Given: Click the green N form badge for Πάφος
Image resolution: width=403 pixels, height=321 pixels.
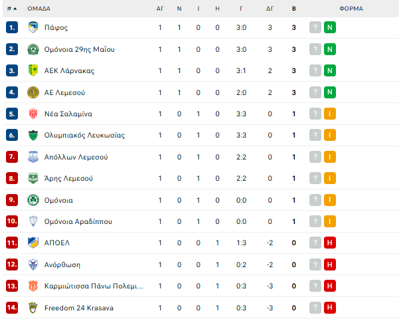Looking at the screenshot, I should pyautogui.click(x=330, y=27).
